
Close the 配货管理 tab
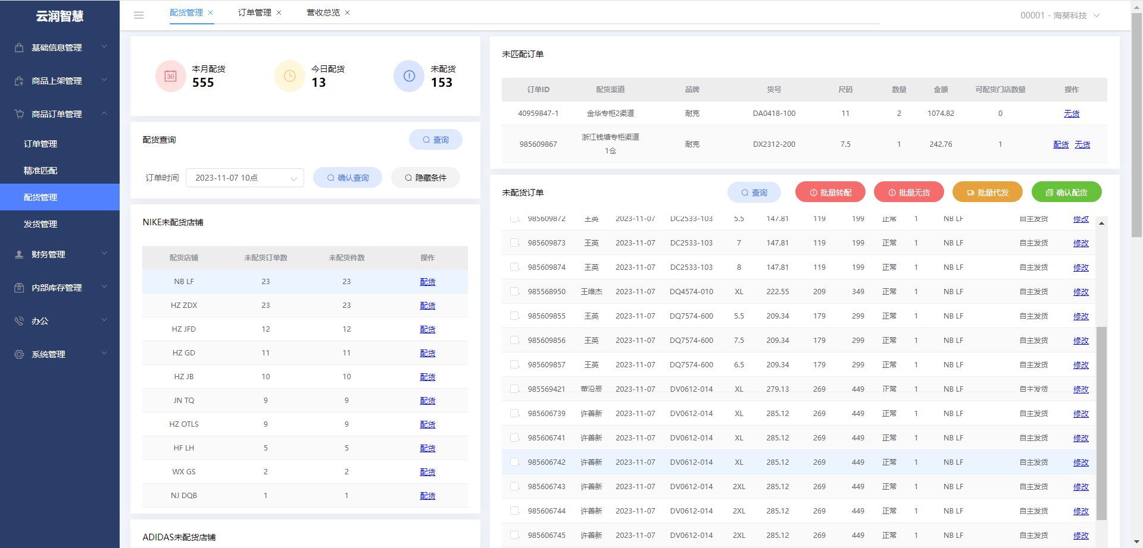(211, 12)
